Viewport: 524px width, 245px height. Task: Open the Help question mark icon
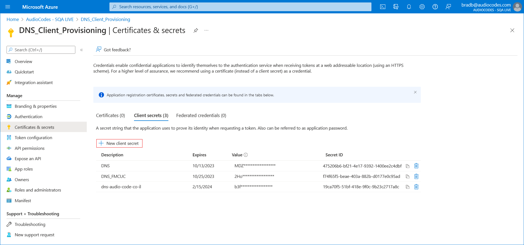pos(435,7)
